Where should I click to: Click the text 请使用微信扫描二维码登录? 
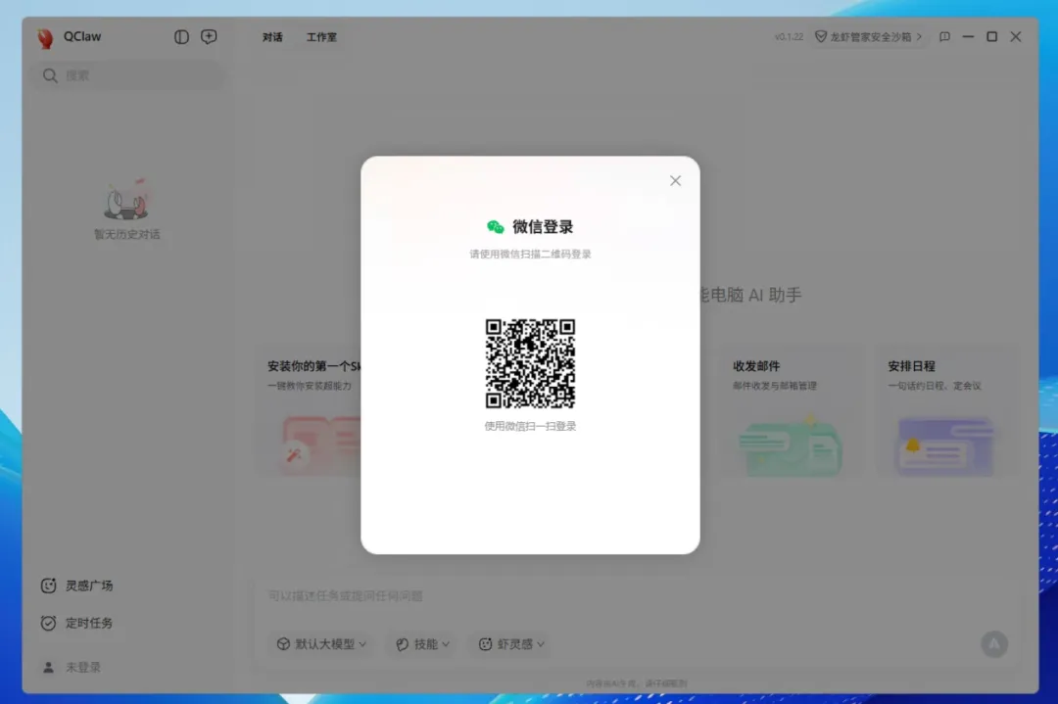click(530, 255)
